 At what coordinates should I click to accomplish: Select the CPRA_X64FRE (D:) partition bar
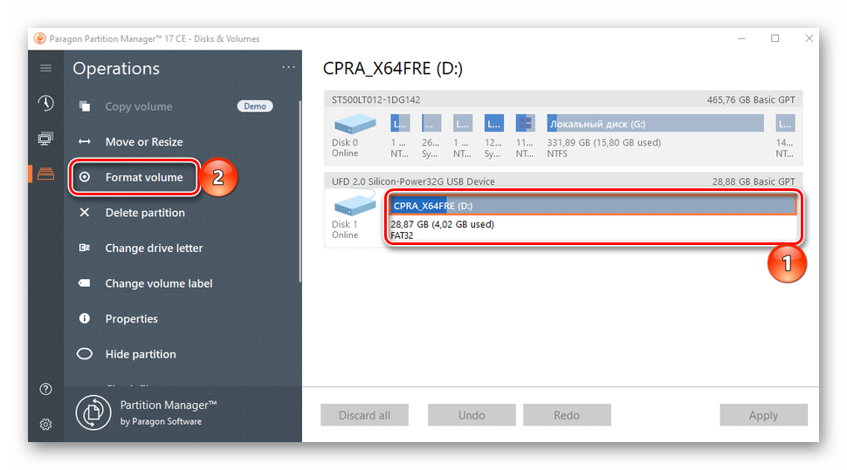pyautogui.click(x=592, y=206)
